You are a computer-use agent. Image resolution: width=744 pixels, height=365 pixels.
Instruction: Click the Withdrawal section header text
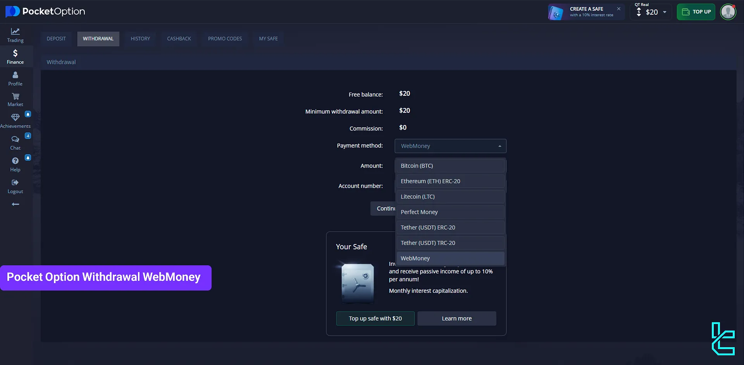click(x=61, y=62)
